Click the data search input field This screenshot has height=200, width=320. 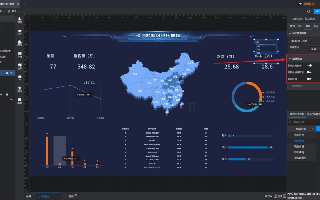click(304, 122)
